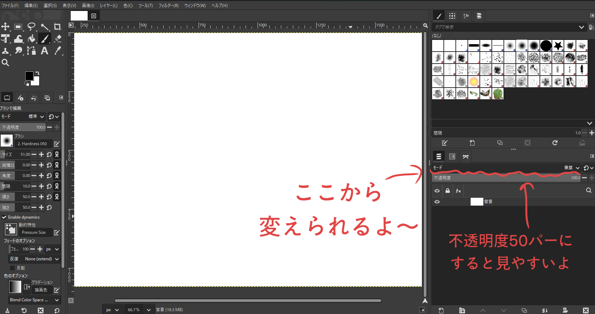Select the Rectangle Select tool

pyautogui.click(x=18, y=27)
